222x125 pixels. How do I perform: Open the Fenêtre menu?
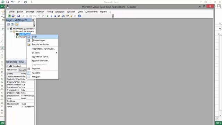coord(103,12)
